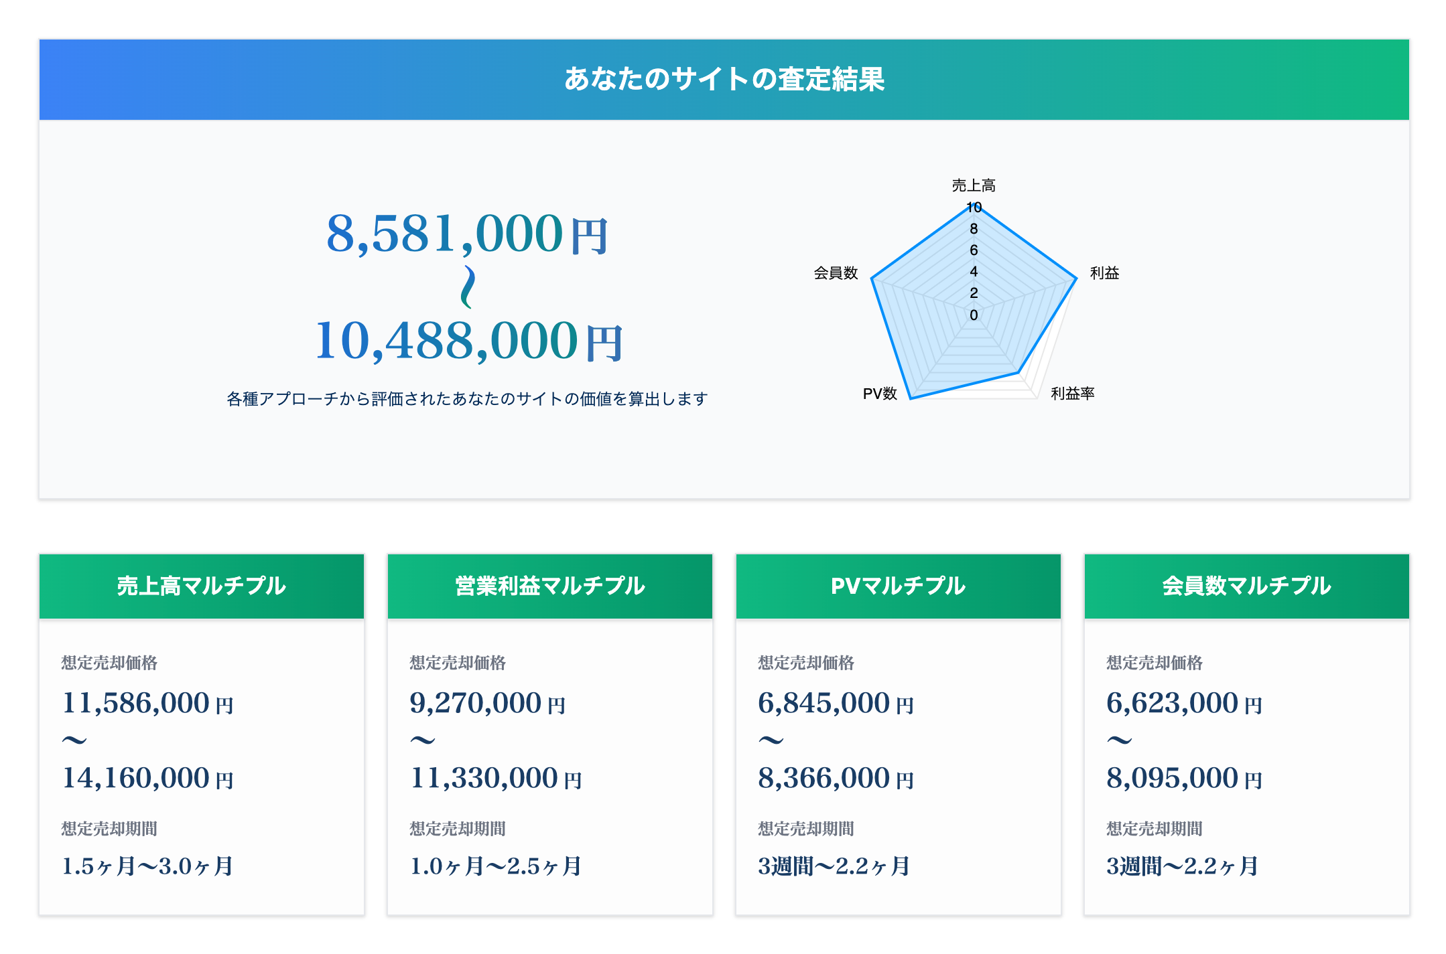
Task: Click the 11,330,000円 price in operating profit card
Action: pos(496,779)
